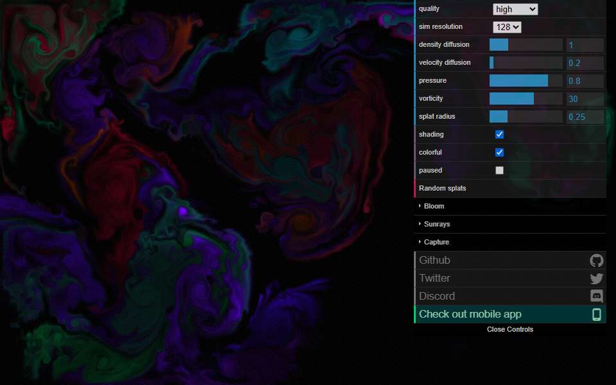Disable the colorful checkbox

(499, 153)
